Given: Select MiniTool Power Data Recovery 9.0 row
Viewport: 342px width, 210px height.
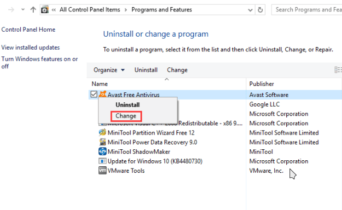Looking at the screenshot, I should click(x=152, y=142).
